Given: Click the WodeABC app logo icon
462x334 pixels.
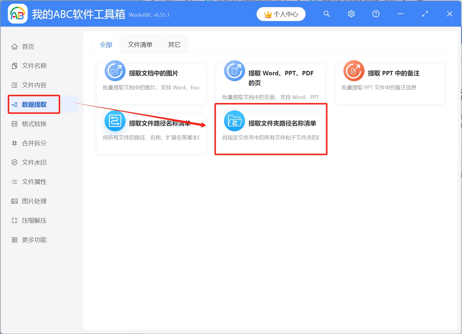Looking at the screenshot, I should point(18,14).
